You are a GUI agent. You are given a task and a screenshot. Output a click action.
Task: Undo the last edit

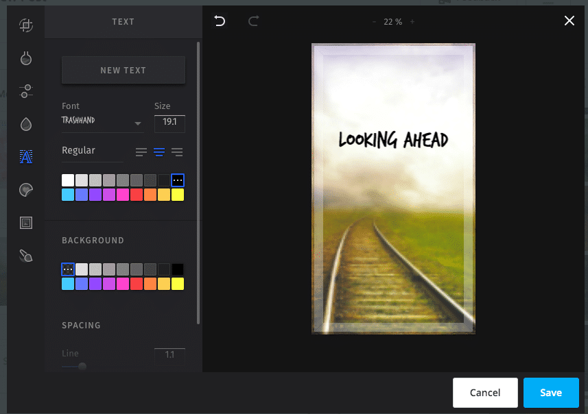pos(220,21)
